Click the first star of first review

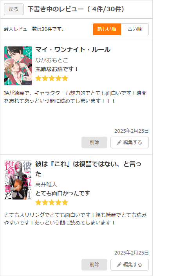click(x=38, y=78)
